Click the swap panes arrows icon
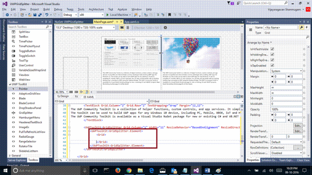 point(76,96)
